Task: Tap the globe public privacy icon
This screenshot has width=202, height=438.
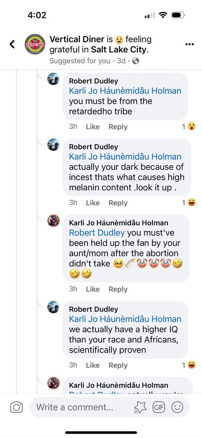Action: tap(135, 61)
